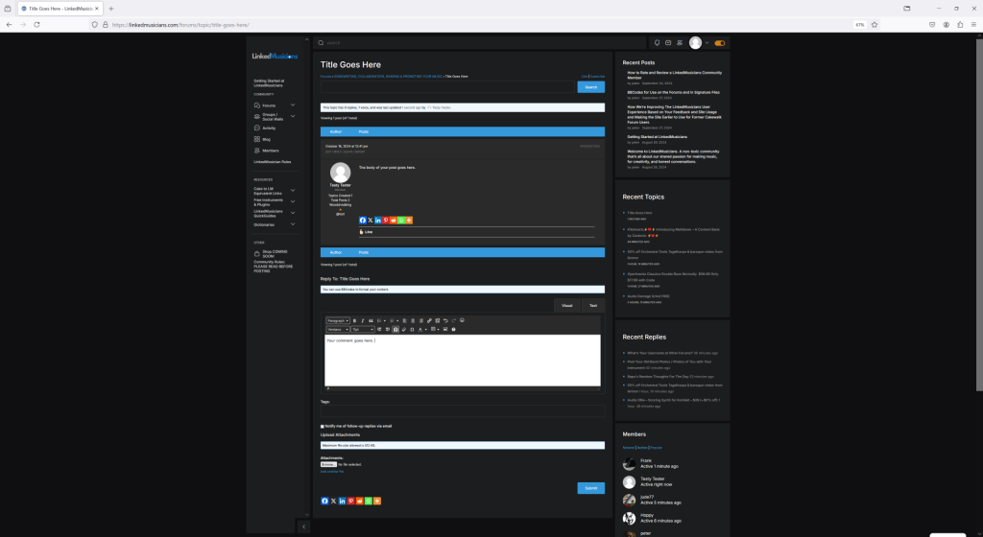Viewport: 983px width, 537px height.
Task: Open the text color dropdown arrow
Action: 425,329
